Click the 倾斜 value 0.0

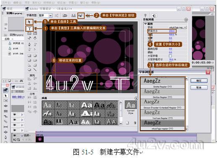[170, 52]
